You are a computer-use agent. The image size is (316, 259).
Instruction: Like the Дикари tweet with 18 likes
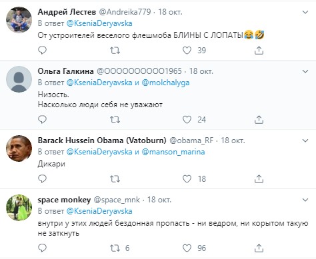[x=187, y=178]
